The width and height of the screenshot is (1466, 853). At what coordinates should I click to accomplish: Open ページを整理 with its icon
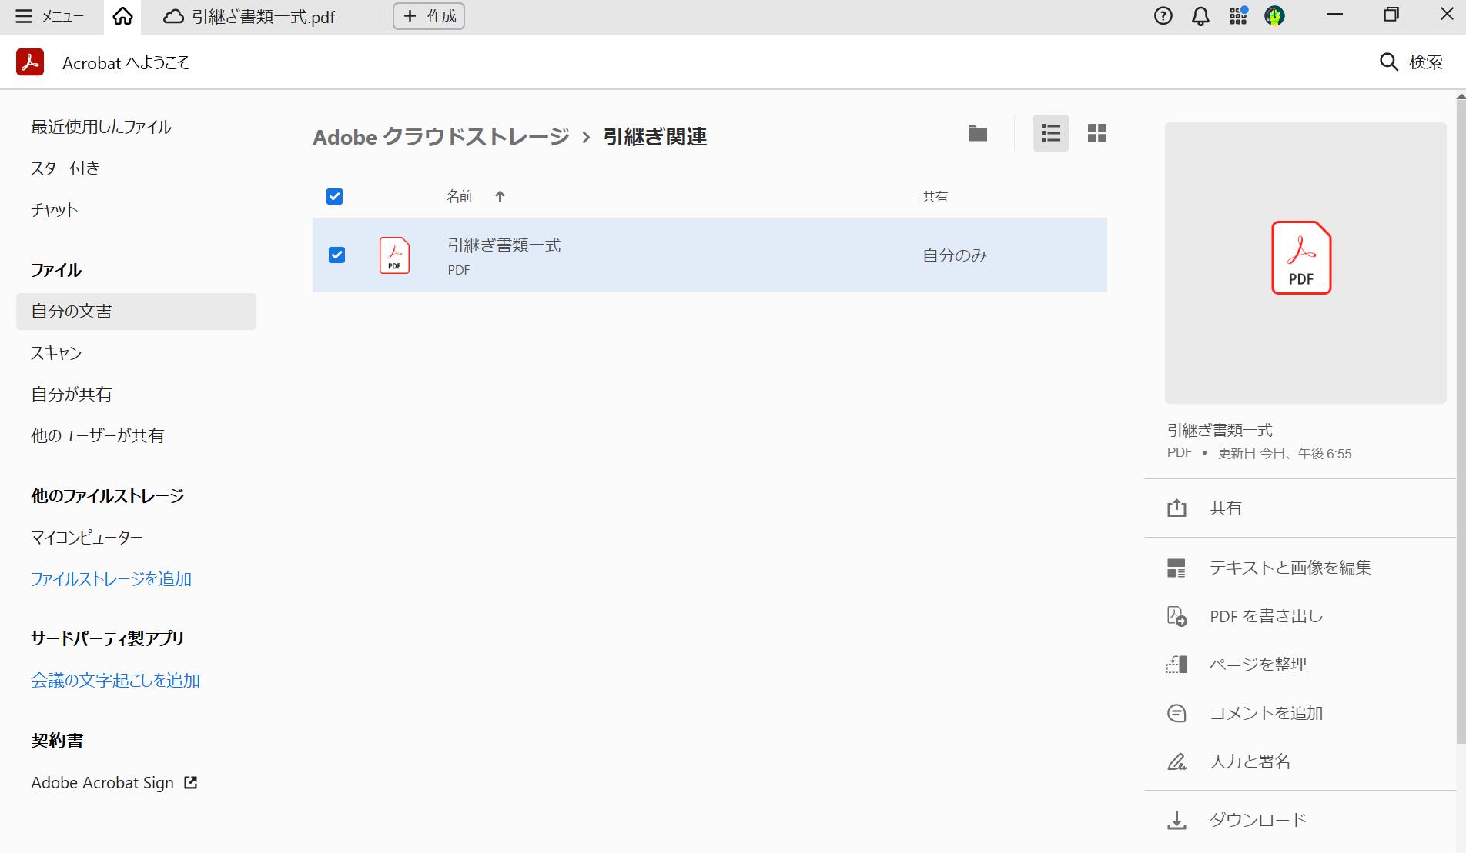click(x=1176, y=665)
